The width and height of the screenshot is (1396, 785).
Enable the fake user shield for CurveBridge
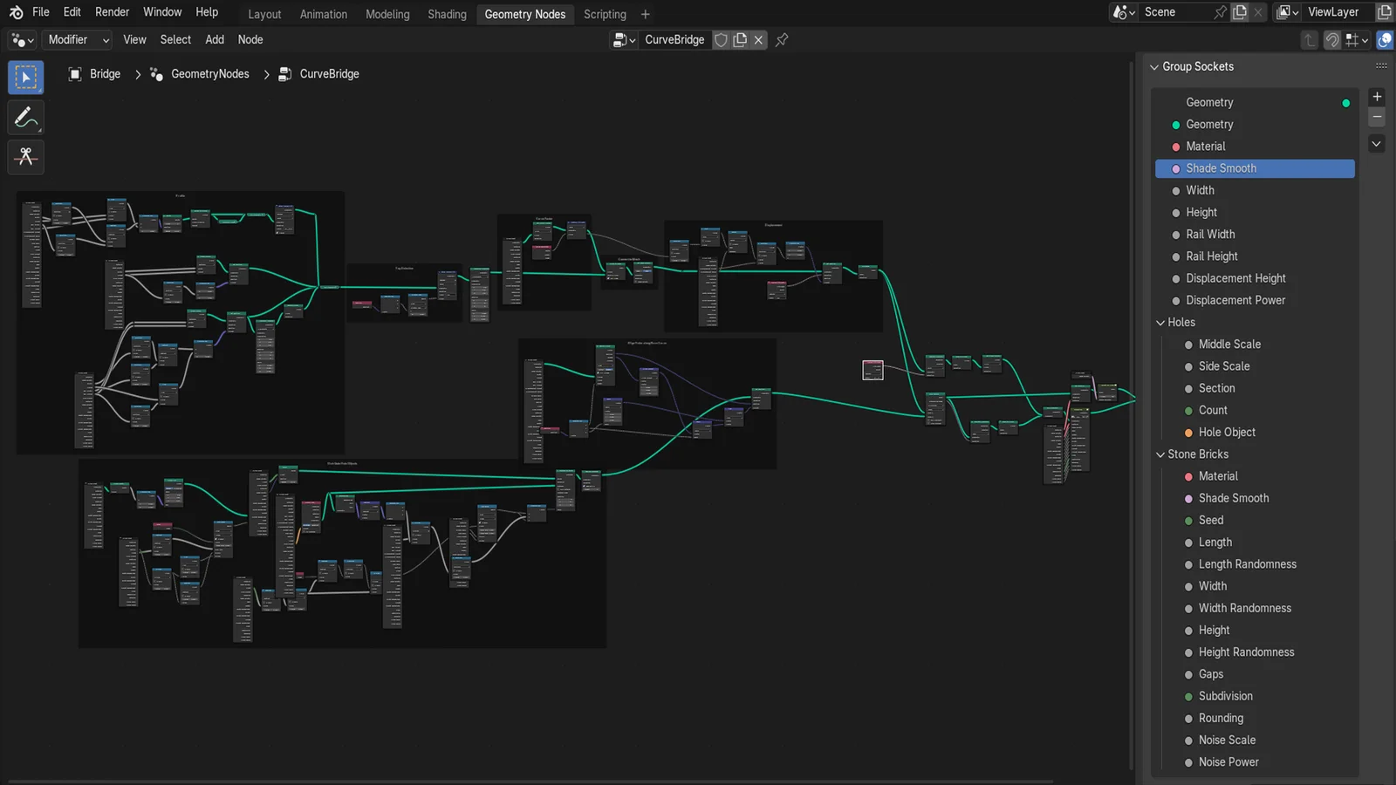[x=721, y=39]
